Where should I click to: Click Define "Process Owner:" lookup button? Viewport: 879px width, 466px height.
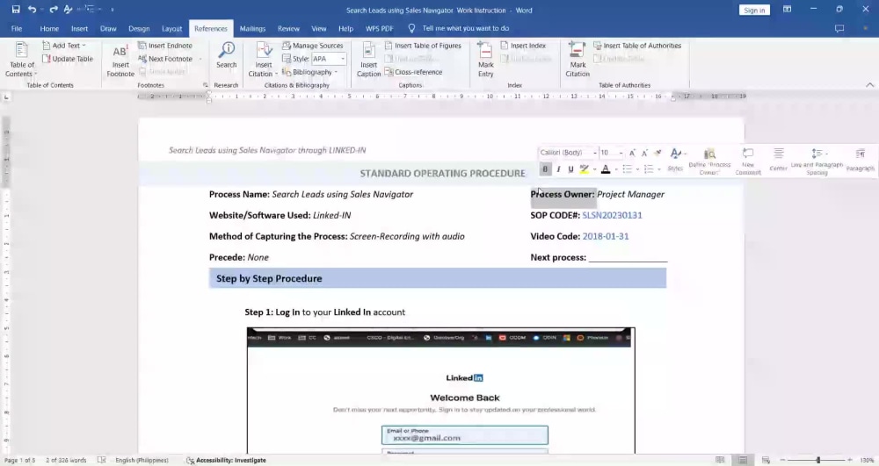709,161
